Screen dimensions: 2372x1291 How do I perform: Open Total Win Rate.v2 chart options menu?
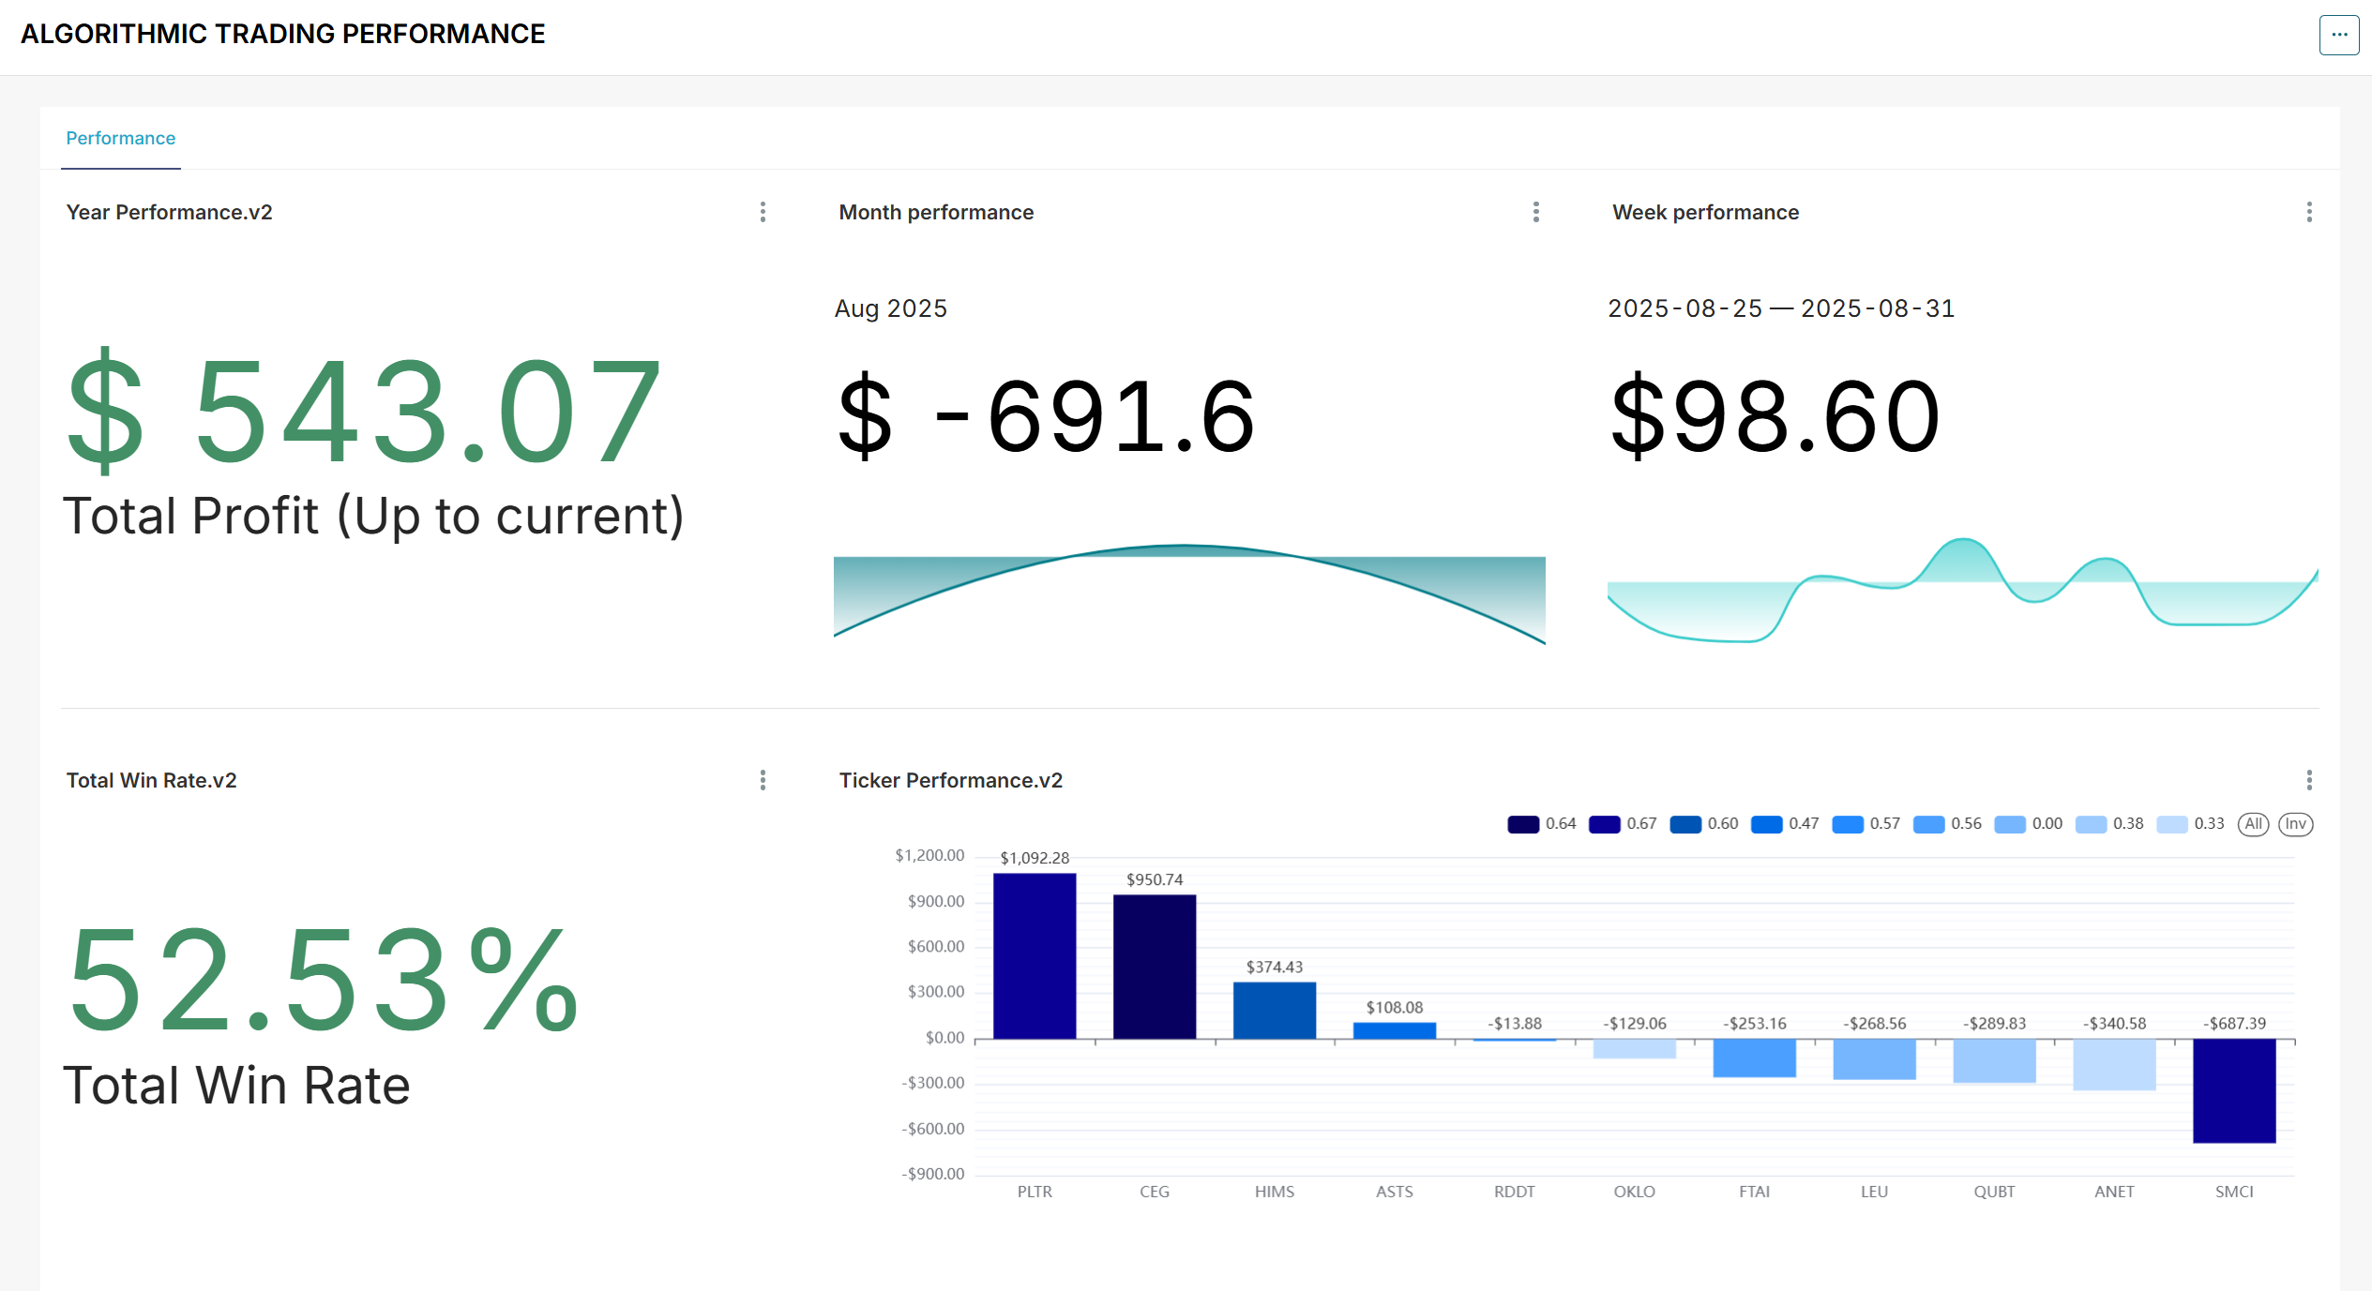pyautogui.click(x=763, y=780)
